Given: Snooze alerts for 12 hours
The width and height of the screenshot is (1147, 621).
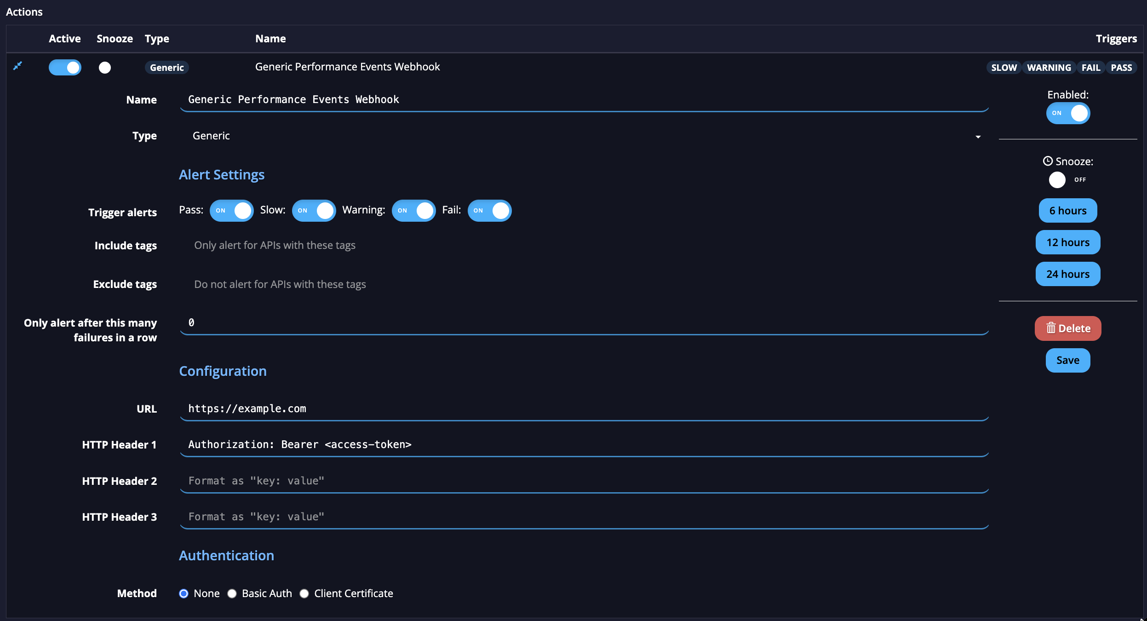Looking at the screenshot, I should click(x=1067, y=242).
